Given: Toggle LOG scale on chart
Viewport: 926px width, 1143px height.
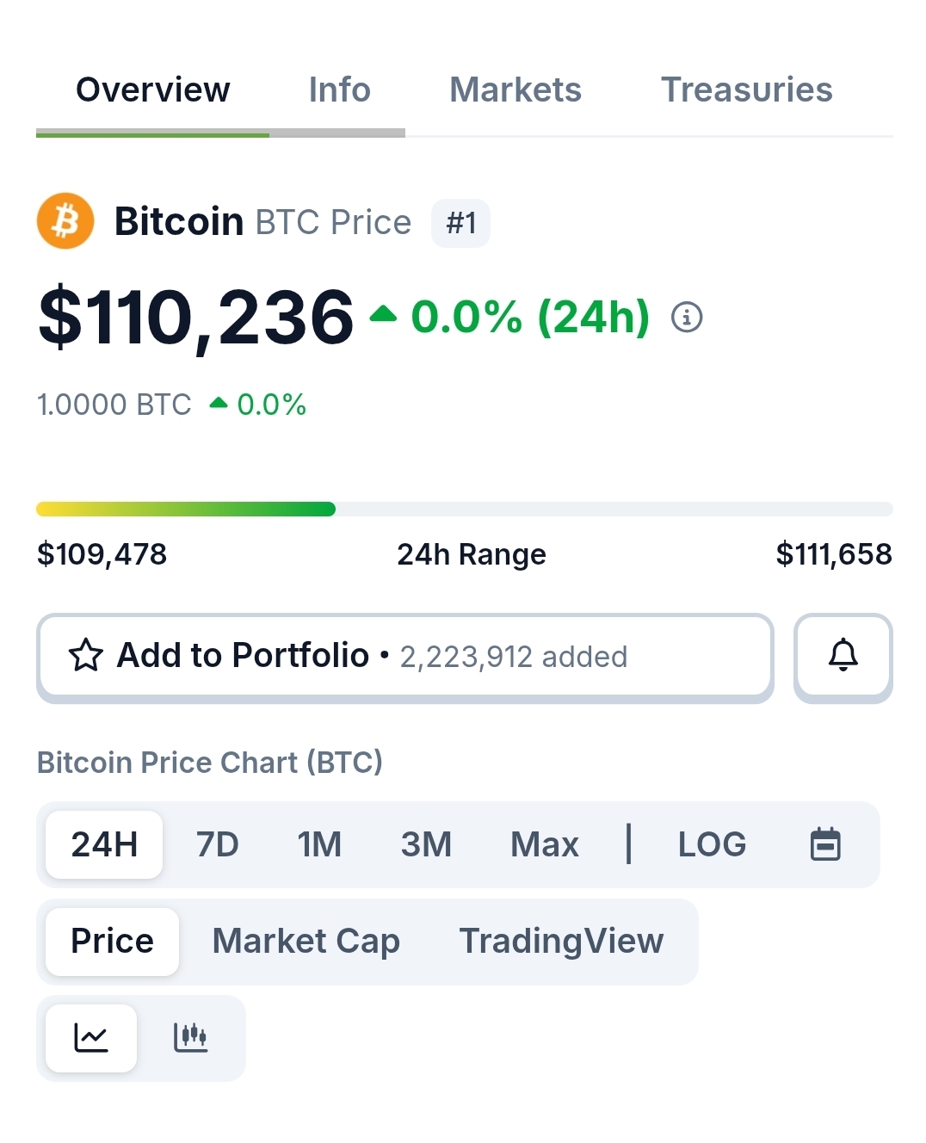Looking at the screenshot, I should (712, 844).
